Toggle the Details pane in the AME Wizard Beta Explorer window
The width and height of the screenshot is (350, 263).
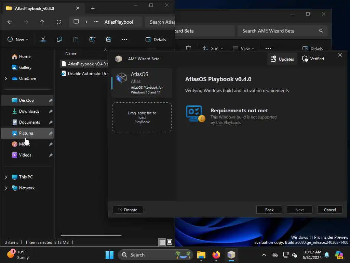pos(312,48)
